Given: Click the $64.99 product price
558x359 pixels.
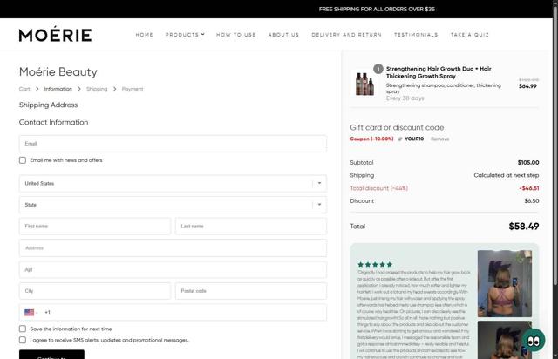Looking at the screenshot, I should coord(527,86).
